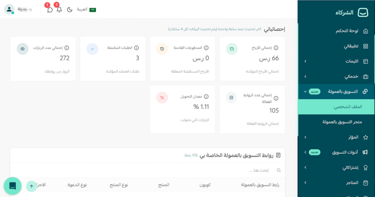Open the notifications bell icon
The height and width of the screenshot is (197, 375).
59,10
